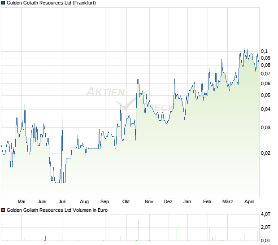278x245 pixels.
Task: Click the tall grey volume bar in October
Action: point(139,230)
